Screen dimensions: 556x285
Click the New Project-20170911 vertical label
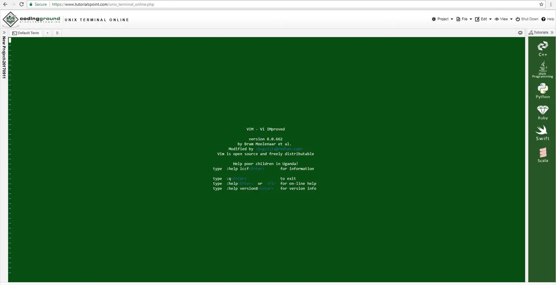[4, 57]
